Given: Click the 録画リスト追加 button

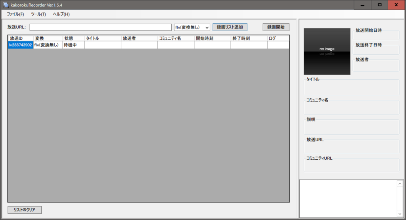Looking at the screenshot, I should (x=230, y=27).
